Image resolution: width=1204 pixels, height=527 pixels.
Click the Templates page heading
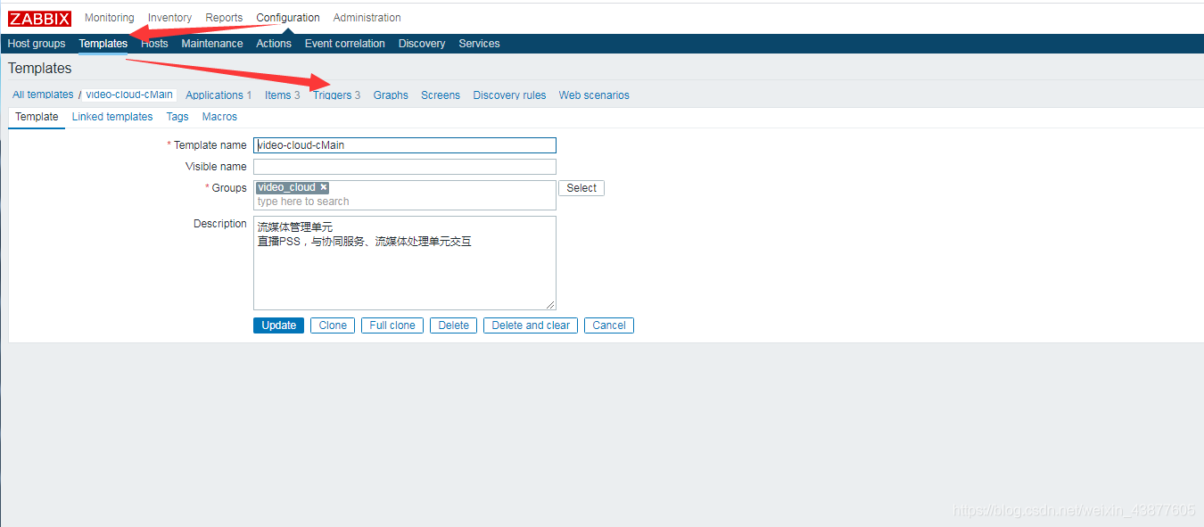[x=40, y=69]
